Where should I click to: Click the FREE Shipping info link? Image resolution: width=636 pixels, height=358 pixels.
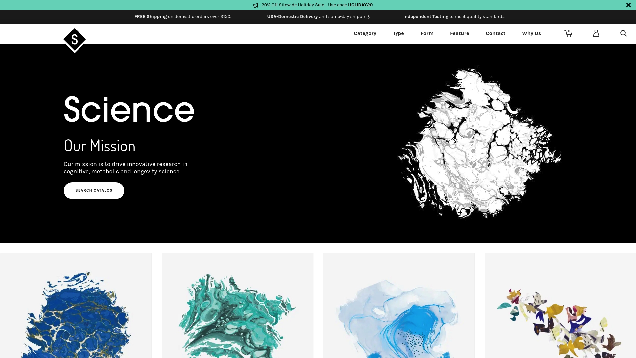(150, 16)
